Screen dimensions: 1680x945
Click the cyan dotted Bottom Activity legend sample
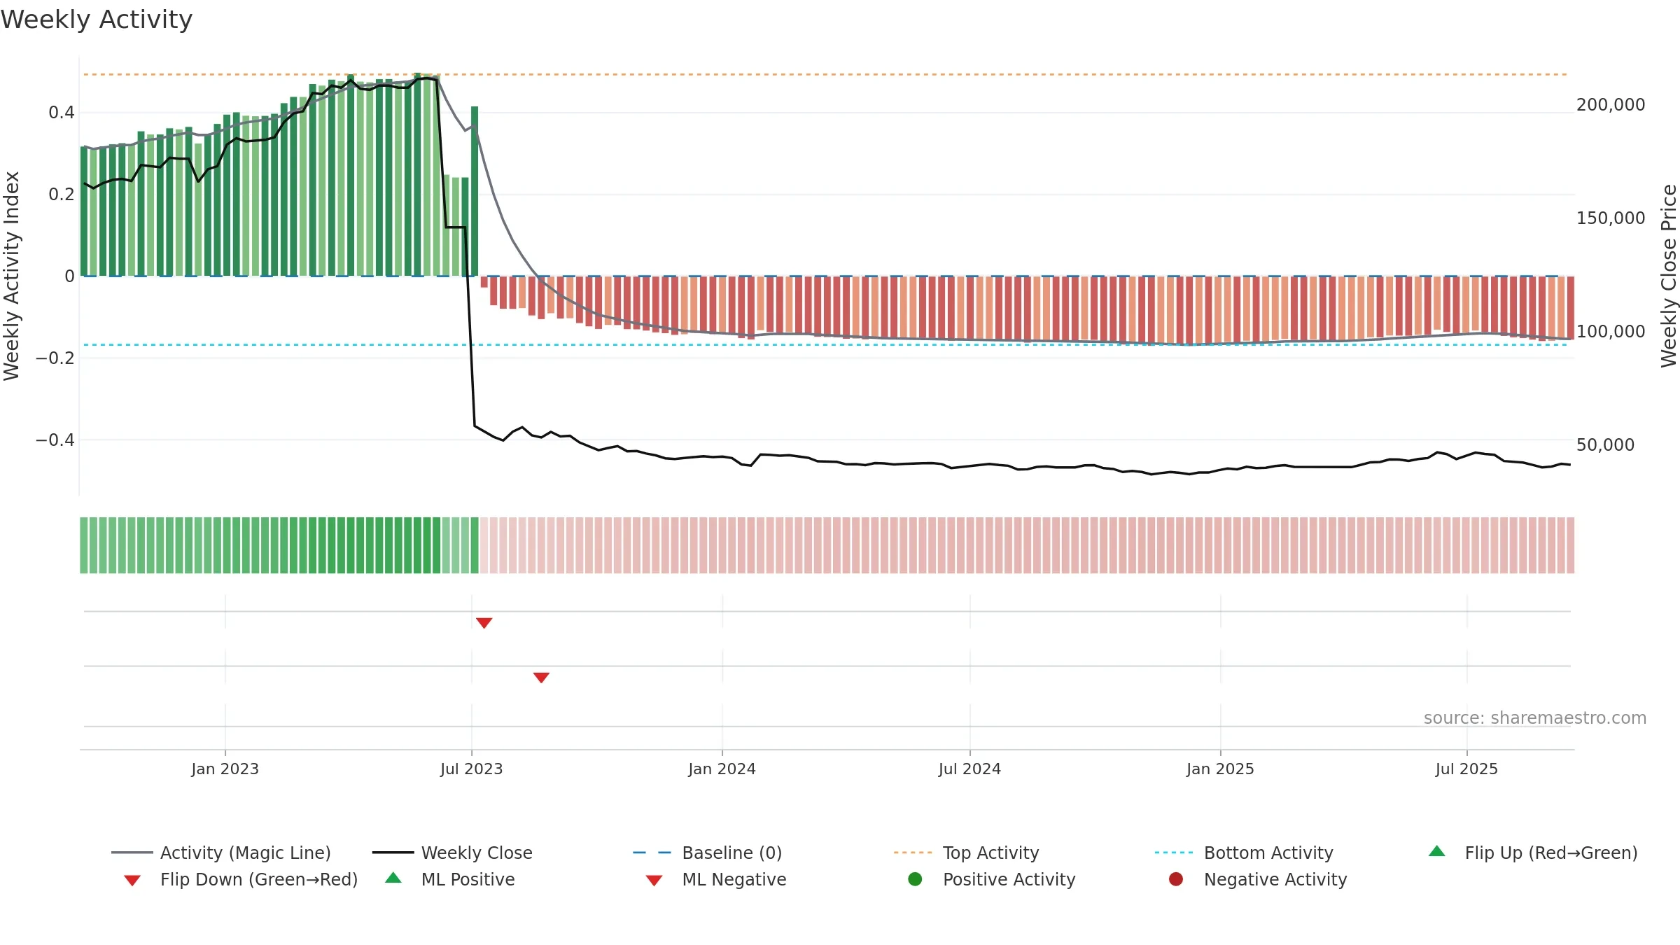point(1174,853)
